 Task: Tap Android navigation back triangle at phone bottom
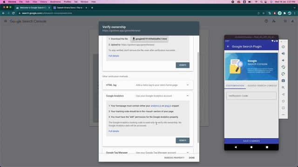pyautogui.click(x=236, y=147)
